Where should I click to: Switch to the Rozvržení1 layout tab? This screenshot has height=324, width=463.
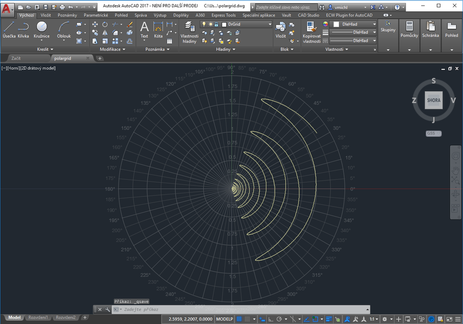38,318
